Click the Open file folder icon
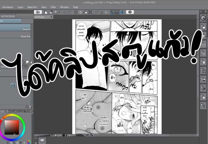This screenshot has height=144, width=208. point(51,12)
